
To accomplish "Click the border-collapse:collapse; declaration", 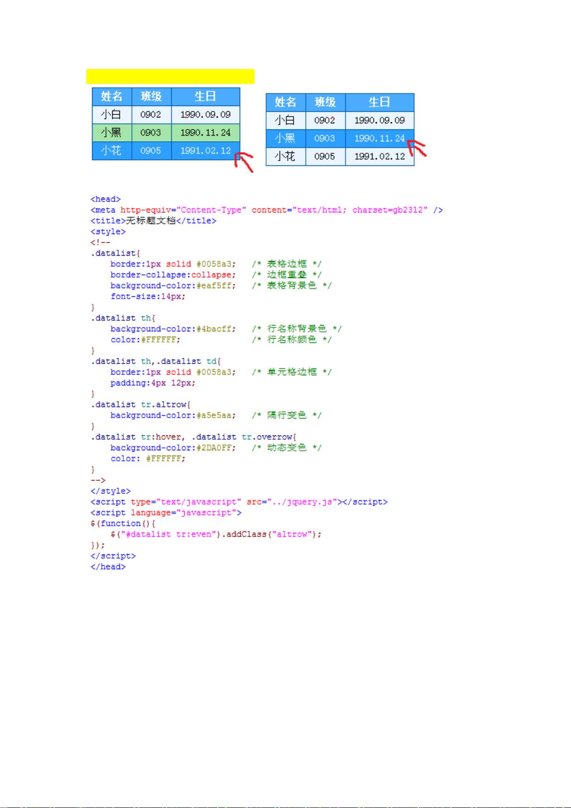I will pyautogui.click(x=173, y=275).
